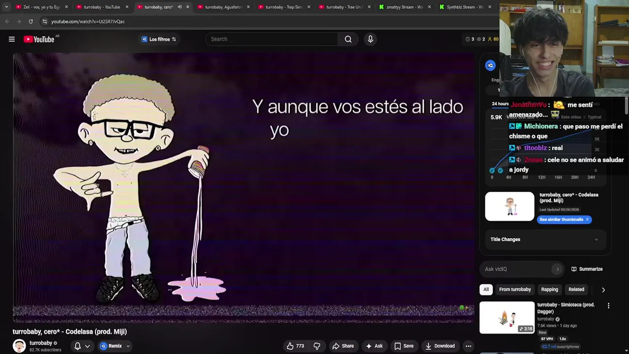
Task: Open the tab search dropdown arrow
Action: click(x=6, y=7)
